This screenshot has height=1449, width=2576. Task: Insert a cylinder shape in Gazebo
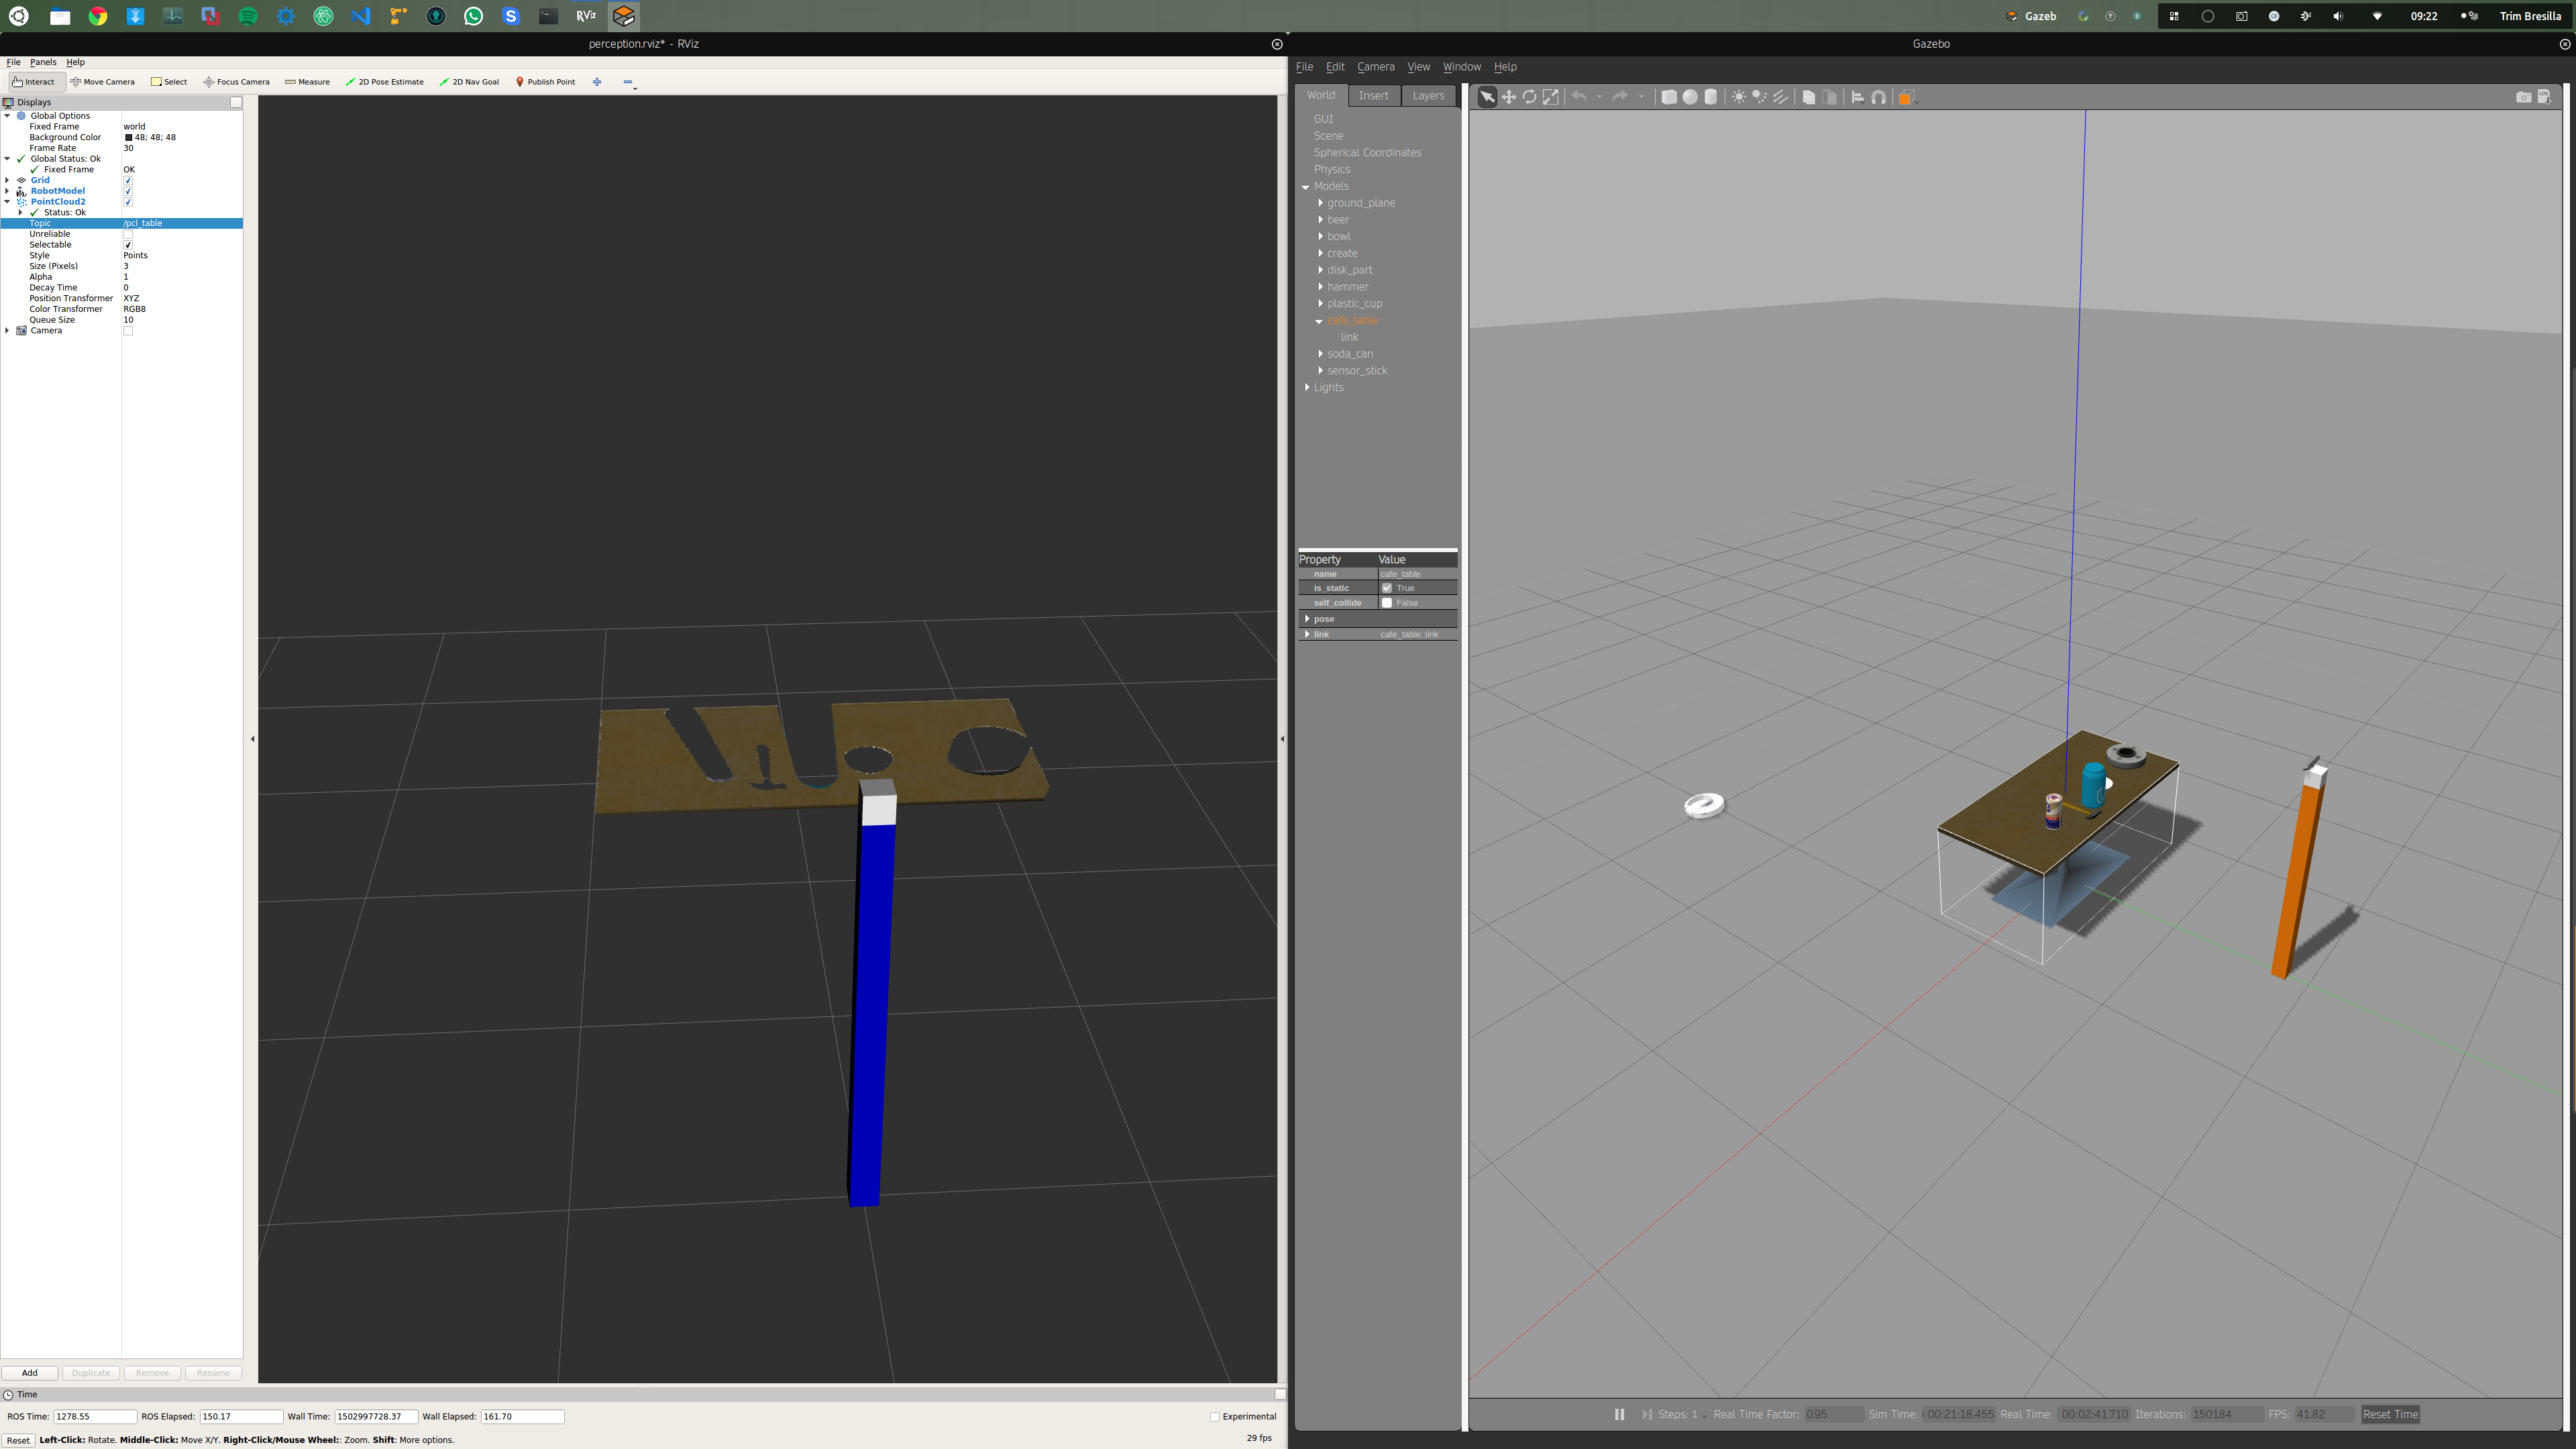tap(1711, 97)
